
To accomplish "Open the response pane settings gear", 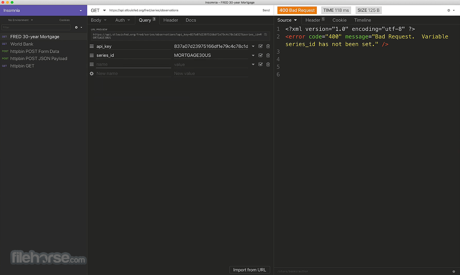I will [x=451, y=10].
